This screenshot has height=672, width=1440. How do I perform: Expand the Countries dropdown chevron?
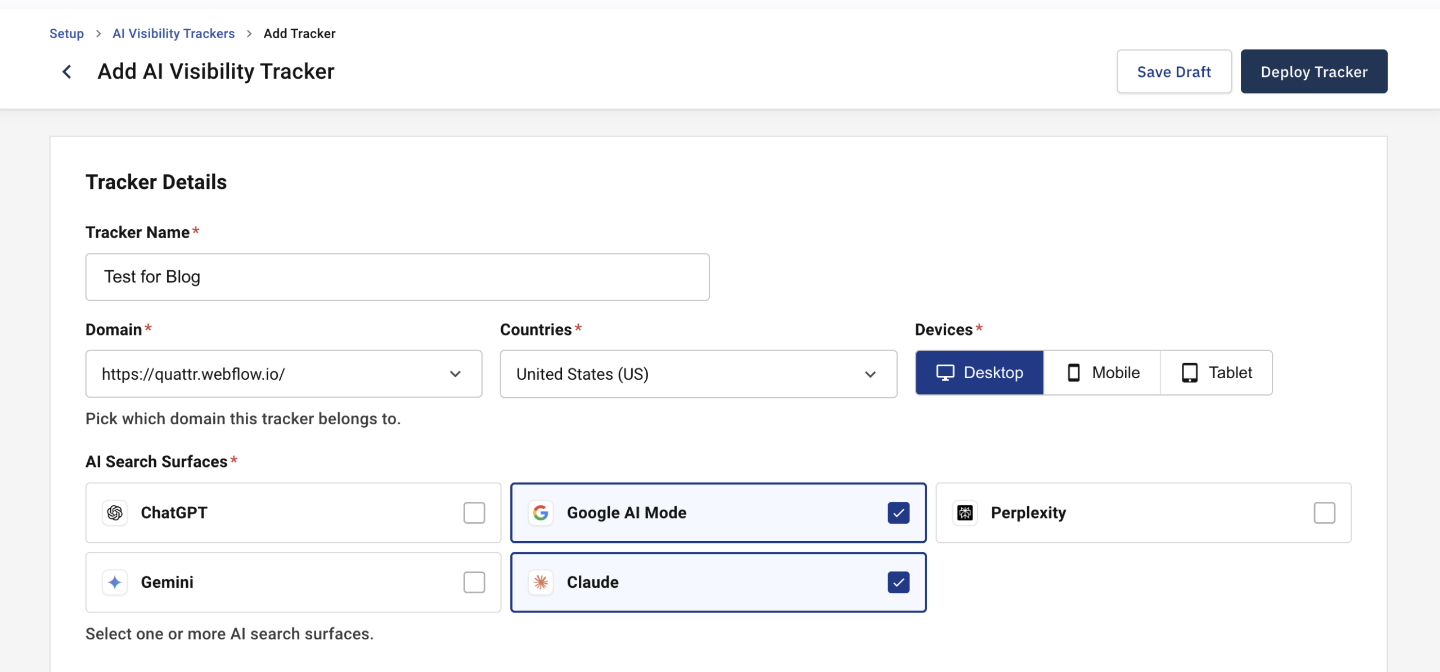pos(870,374)
